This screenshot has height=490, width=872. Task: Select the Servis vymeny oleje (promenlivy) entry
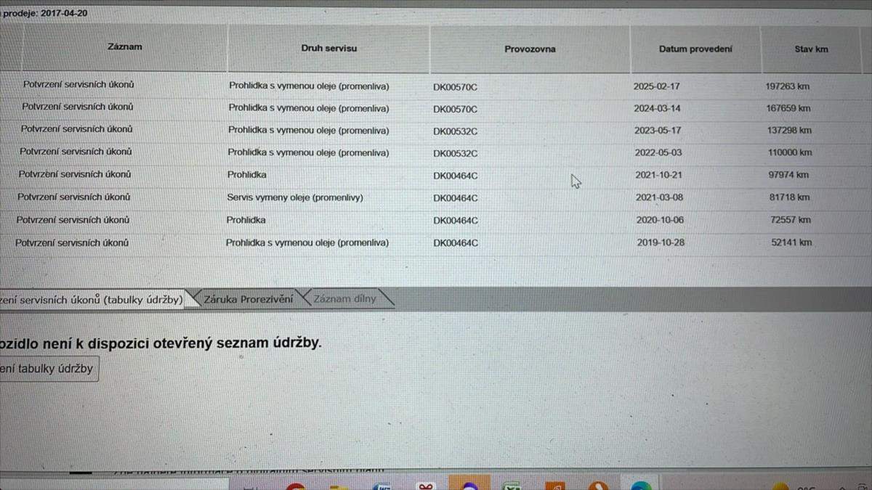(294, 197)
